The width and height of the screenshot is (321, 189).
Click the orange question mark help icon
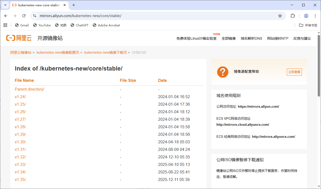[x=223, y=72]
